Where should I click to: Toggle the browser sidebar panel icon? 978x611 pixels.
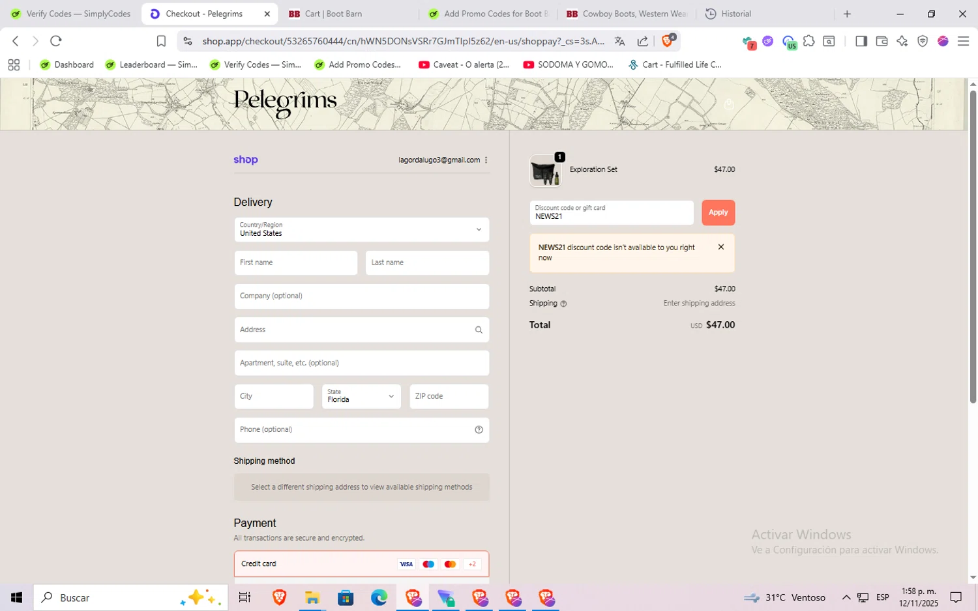[x=861, y=41]
